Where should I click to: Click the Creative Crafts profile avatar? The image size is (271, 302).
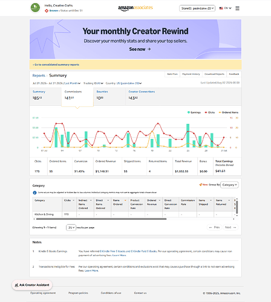[x=35, y=8]
